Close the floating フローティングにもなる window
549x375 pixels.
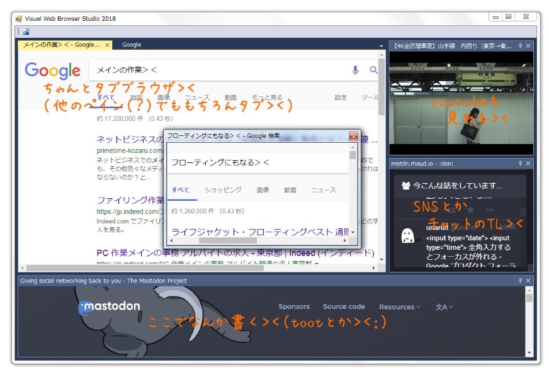pos(353,136)
